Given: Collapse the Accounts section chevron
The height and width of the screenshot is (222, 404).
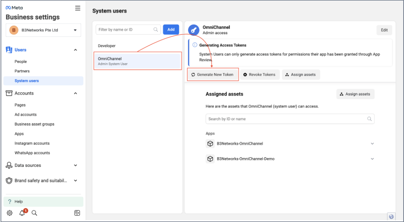Looking at the screenshot, I should [76, 93].
